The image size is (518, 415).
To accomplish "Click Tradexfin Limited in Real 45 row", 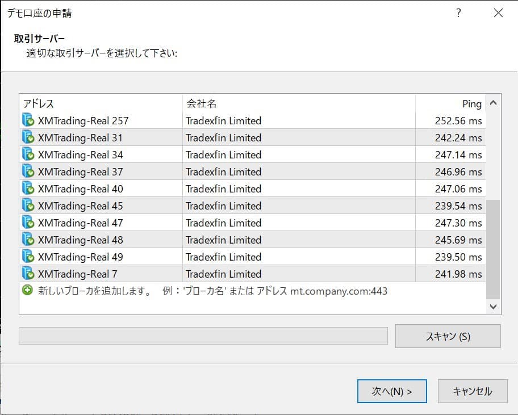I will [224, 206].
